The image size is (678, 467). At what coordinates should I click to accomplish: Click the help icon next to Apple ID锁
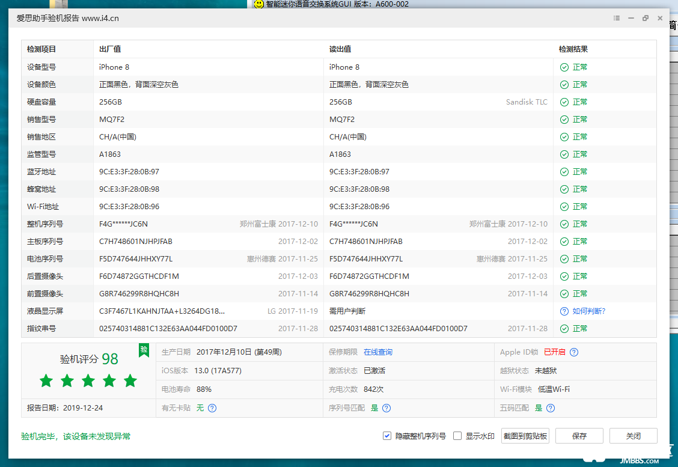(574, 352)
